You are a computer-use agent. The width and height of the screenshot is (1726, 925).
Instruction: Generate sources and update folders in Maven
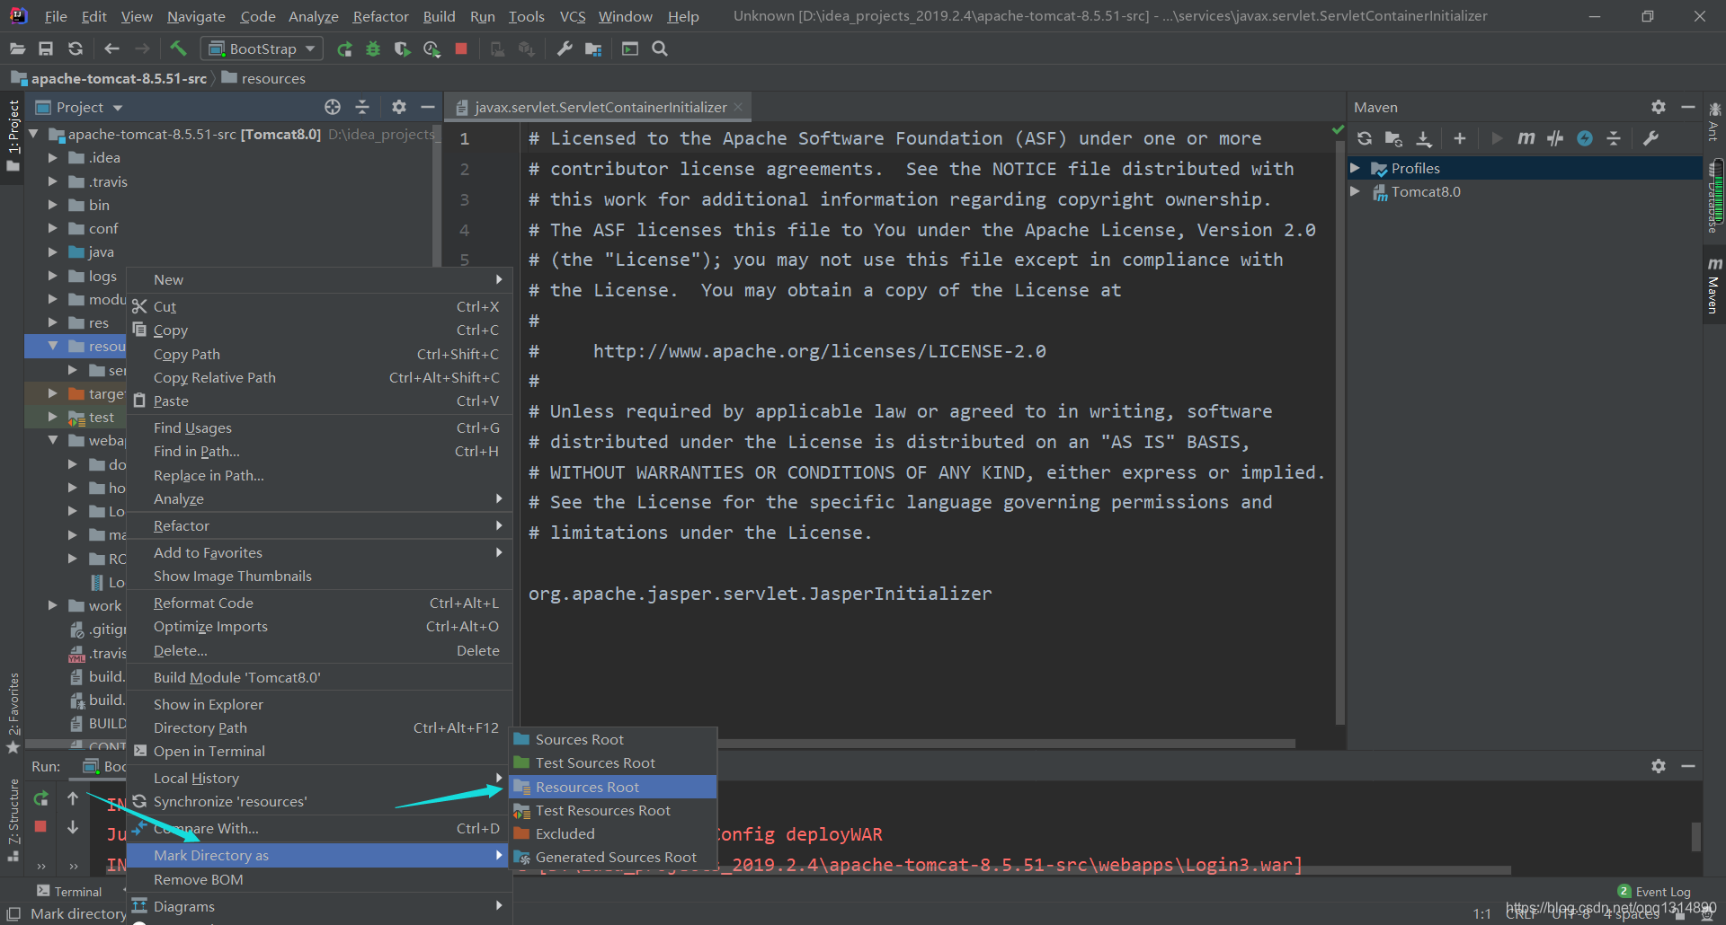pos(1393,138)
